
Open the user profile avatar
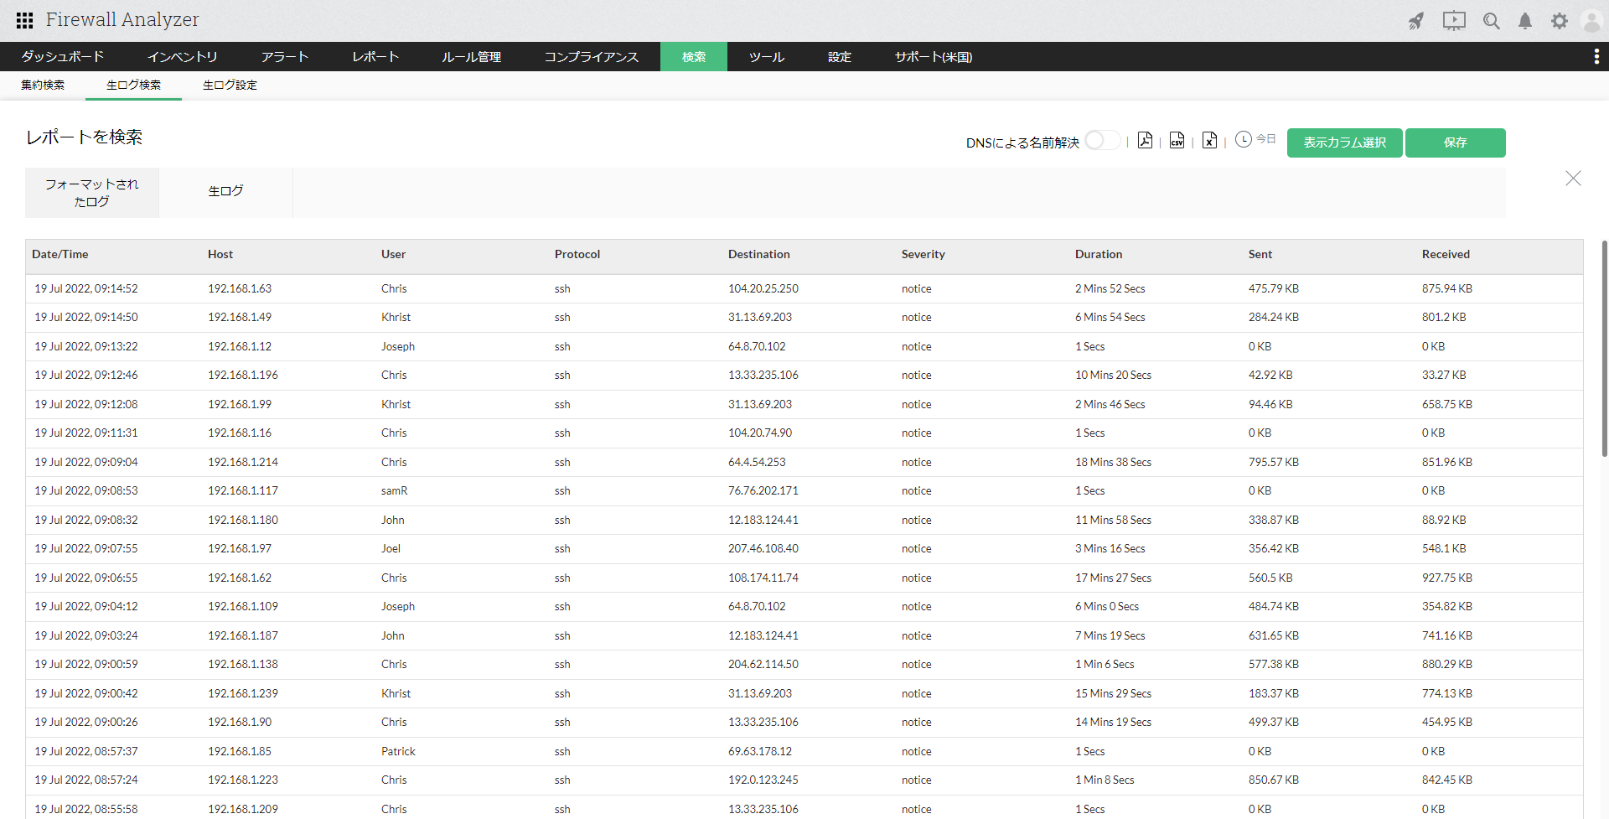click(x=1591, y=21)
